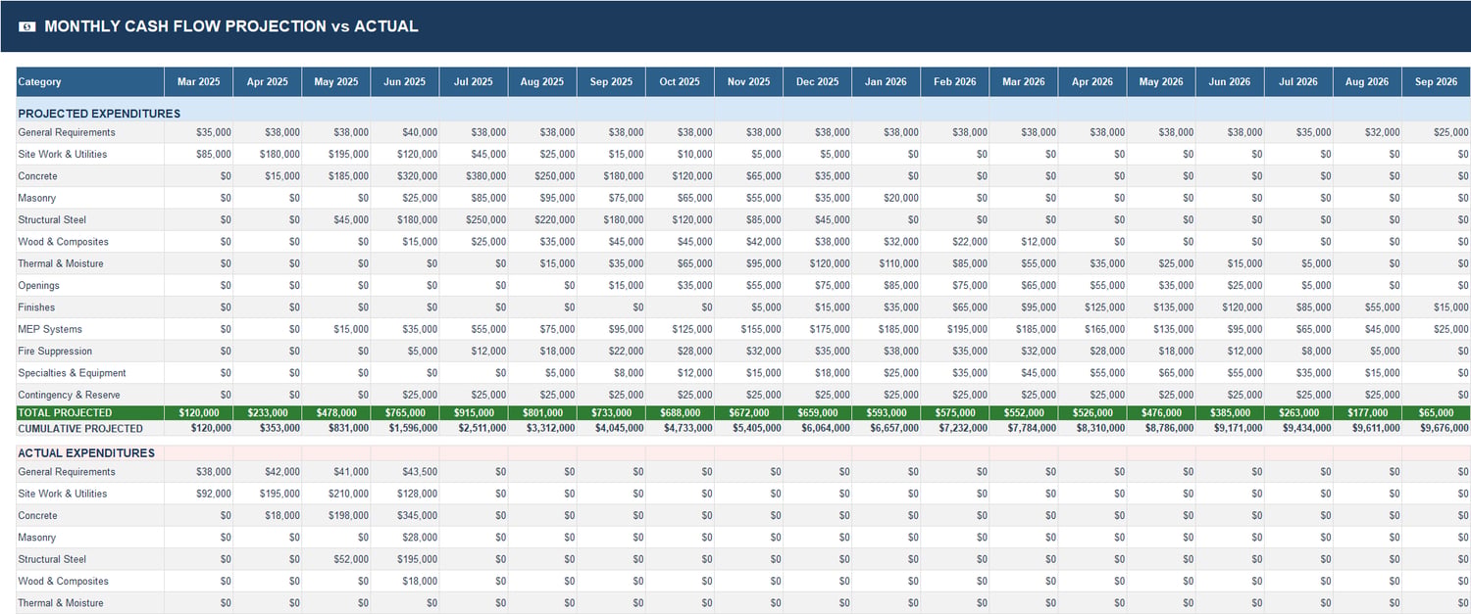Image resolution: width=1471 pixels, height=614 pixels.
Task: Select the Sep 2025 column header
Action: [611, 82]
